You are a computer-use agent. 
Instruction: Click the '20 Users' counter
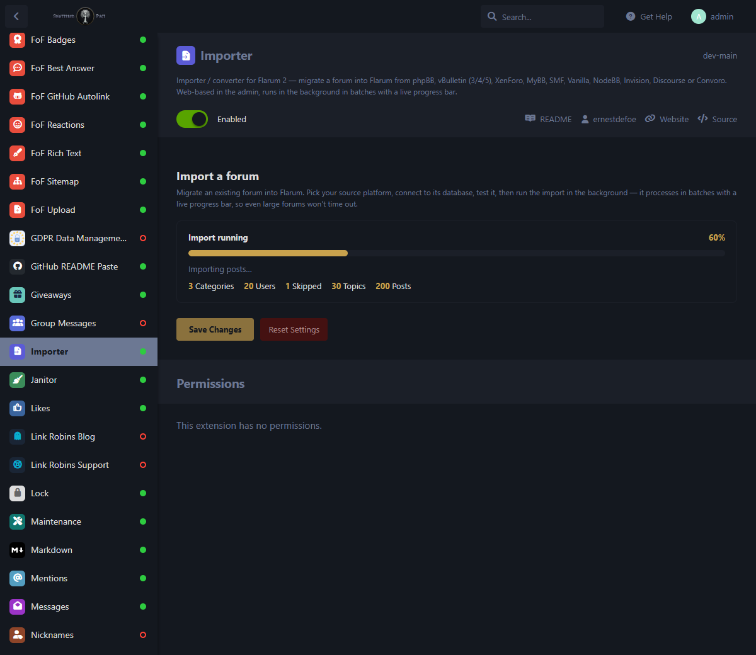(260, 286)
